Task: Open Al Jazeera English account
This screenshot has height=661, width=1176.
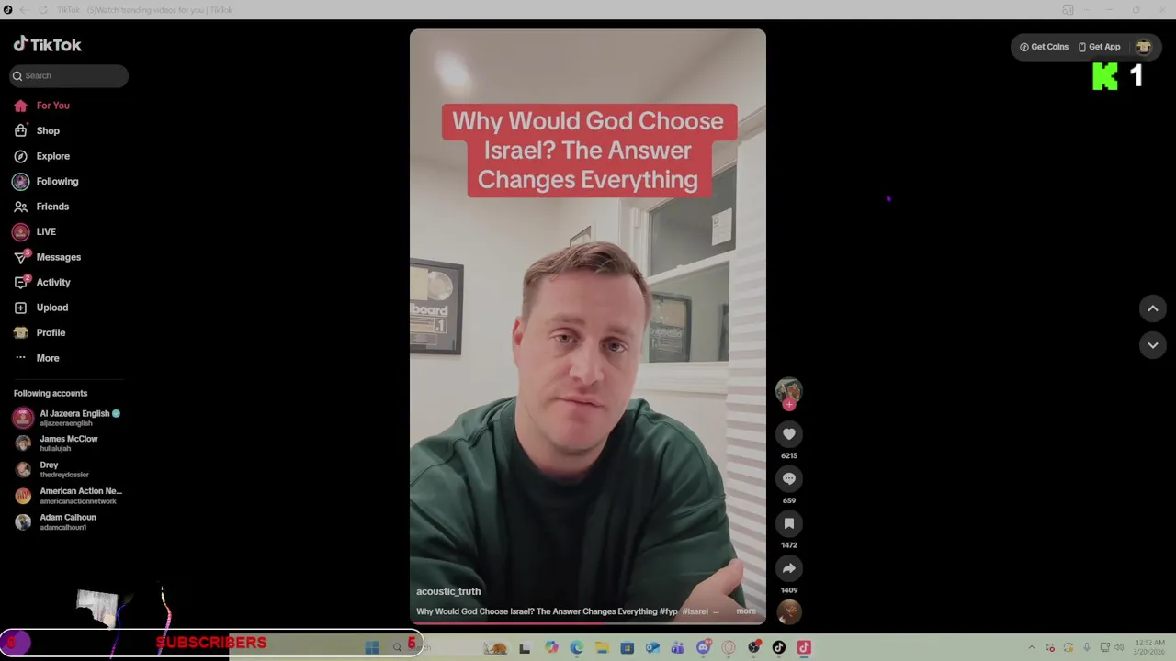Action: pyautogui.click(x=68, y=418)
